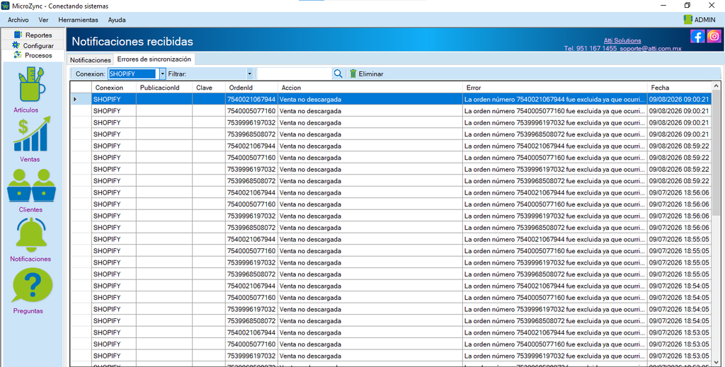Viewport: 725px width, 367px height.
Task: Select OrdenId 7540005077160 dated 09/07/2026 18:55:05
Action: coord(251,250)
